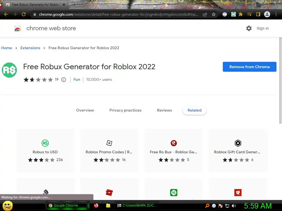Click the 5:59 AM clock
This screenshot has width=282, height=211.
[x=258, y=206]
